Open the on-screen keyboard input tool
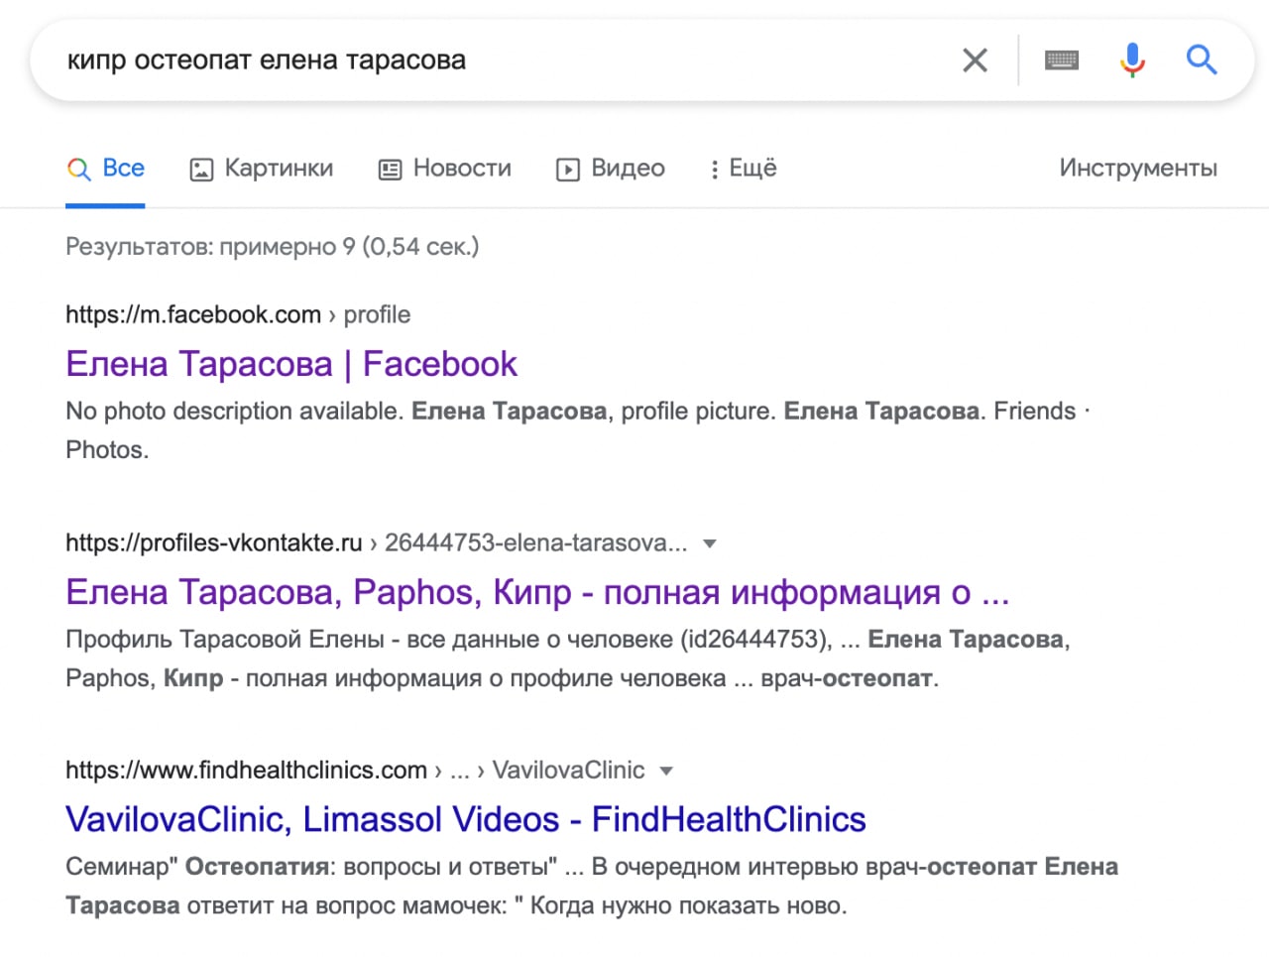 click(1061, 60)
